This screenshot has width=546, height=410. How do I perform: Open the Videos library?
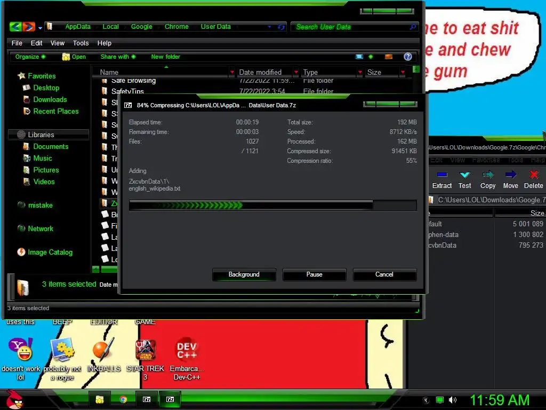tap(44, 182)
